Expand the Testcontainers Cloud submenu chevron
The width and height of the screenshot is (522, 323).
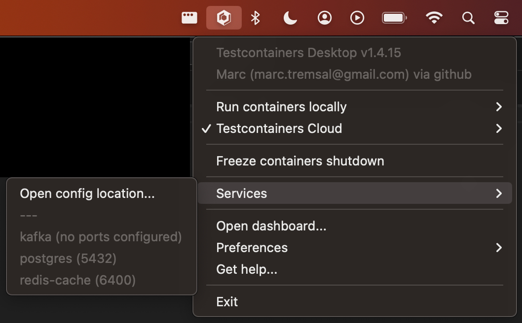click(499, 129)
